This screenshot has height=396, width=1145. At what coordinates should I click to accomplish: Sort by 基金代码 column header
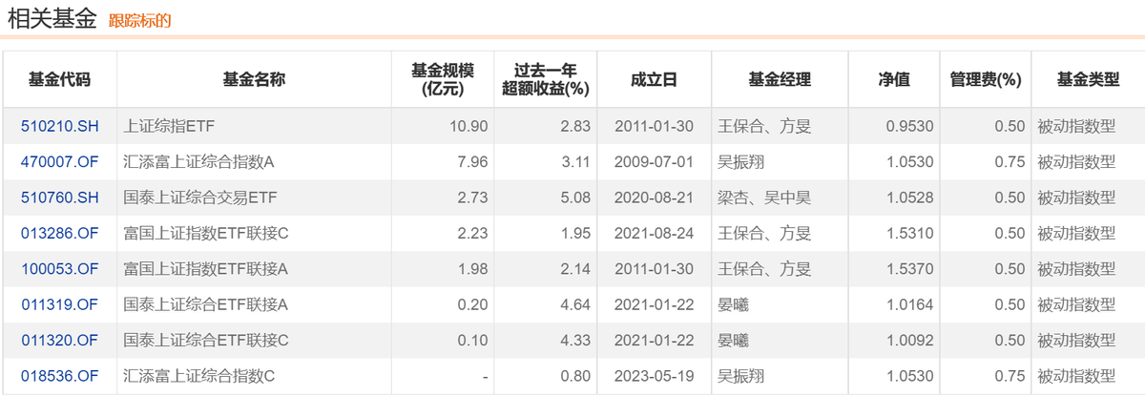pyautogui.click(x=59, y=80)
